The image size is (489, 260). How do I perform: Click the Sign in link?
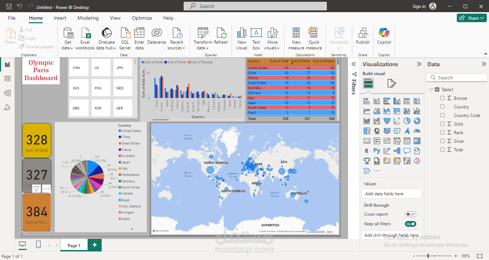(419, 6)
